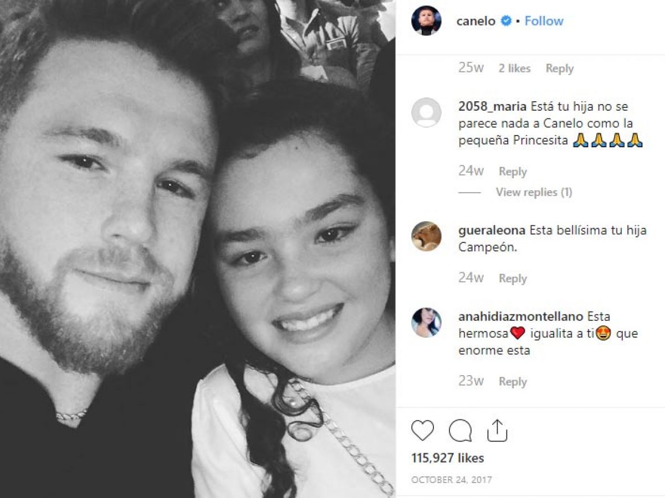The width and height of the screenshot is (665, 498).
Task: Open canelo's profile picture avatar
Action: pos(426,21)
